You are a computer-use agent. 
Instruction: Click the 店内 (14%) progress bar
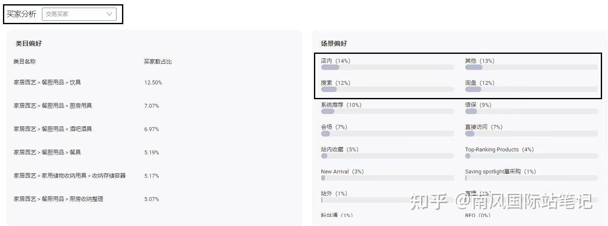pyautogui.click(x=387, y=67)
